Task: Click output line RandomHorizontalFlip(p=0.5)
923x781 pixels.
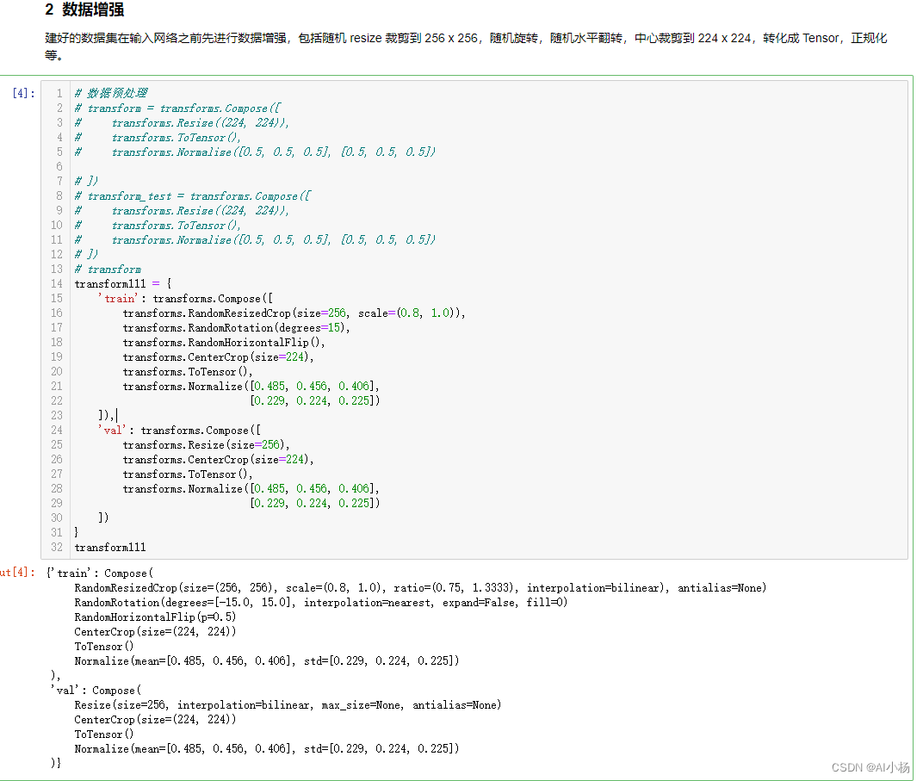Action: pos(155,617)
